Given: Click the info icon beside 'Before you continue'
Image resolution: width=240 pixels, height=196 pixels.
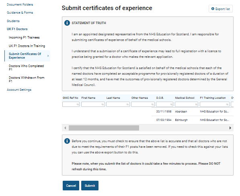Looking at the screenshot, I should 67,141.
